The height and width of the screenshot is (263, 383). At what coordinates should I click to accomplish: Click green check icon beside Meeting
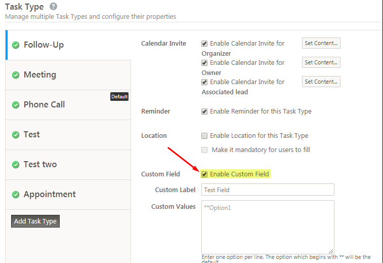16,75
